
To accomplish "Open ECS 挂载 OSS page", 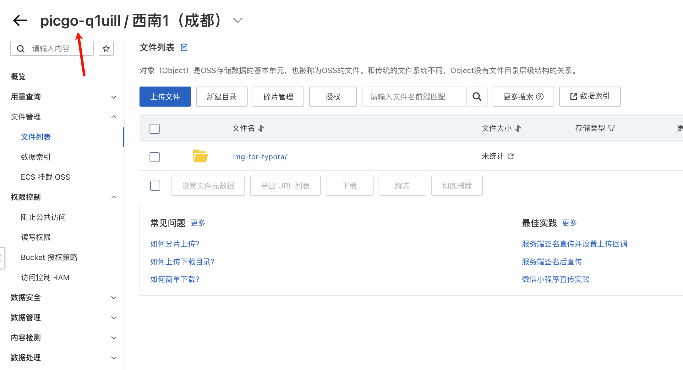I will coord(45,177).
